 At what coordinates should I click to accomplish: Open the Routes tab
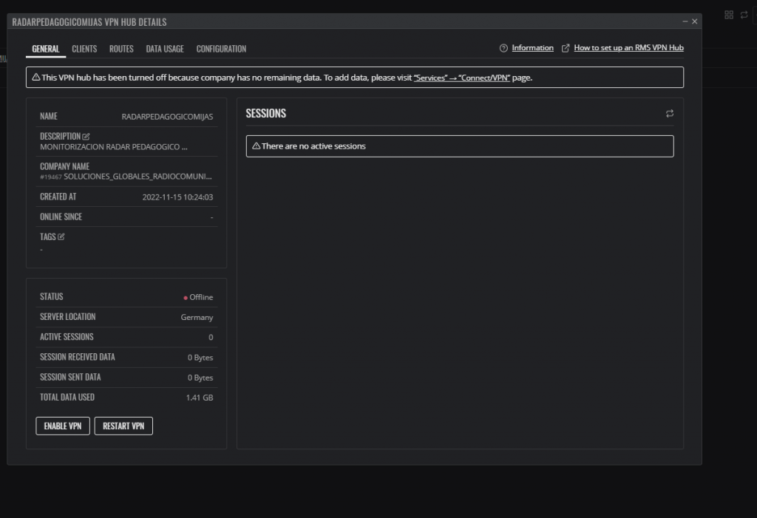pos(121,49)
